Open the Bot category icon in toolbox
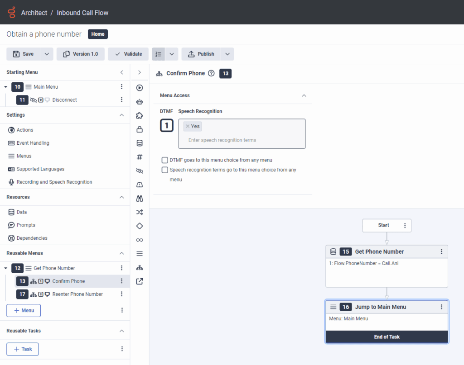This screenshot has width=464, height=365. coord(140,102)
